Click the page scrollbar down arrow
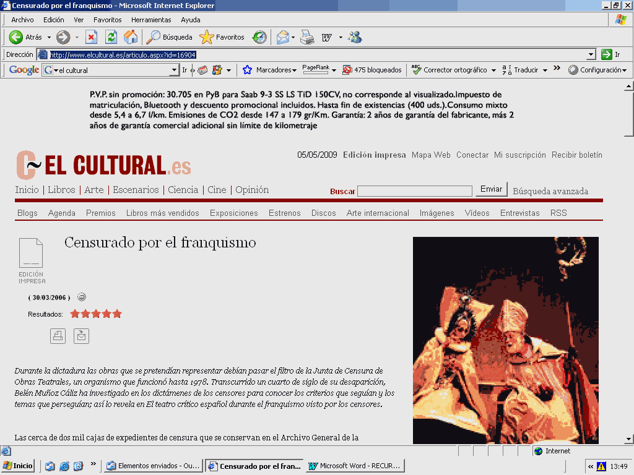 (x=628, y=439)
